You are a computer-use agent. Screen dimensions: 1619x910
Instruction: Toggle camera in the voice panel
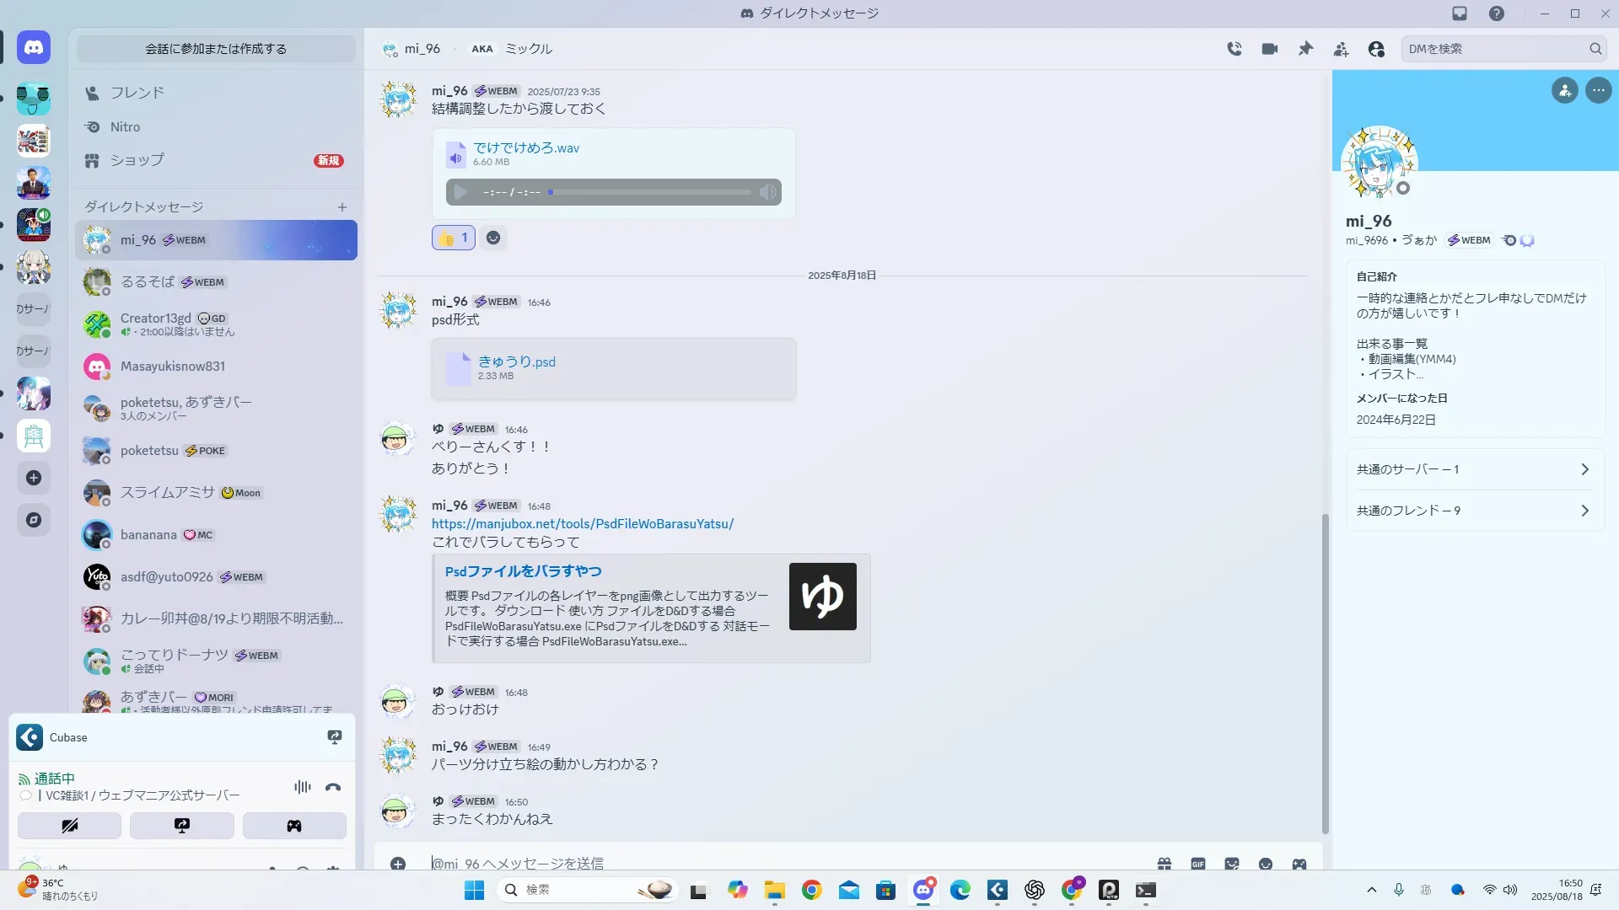[69, 826]
